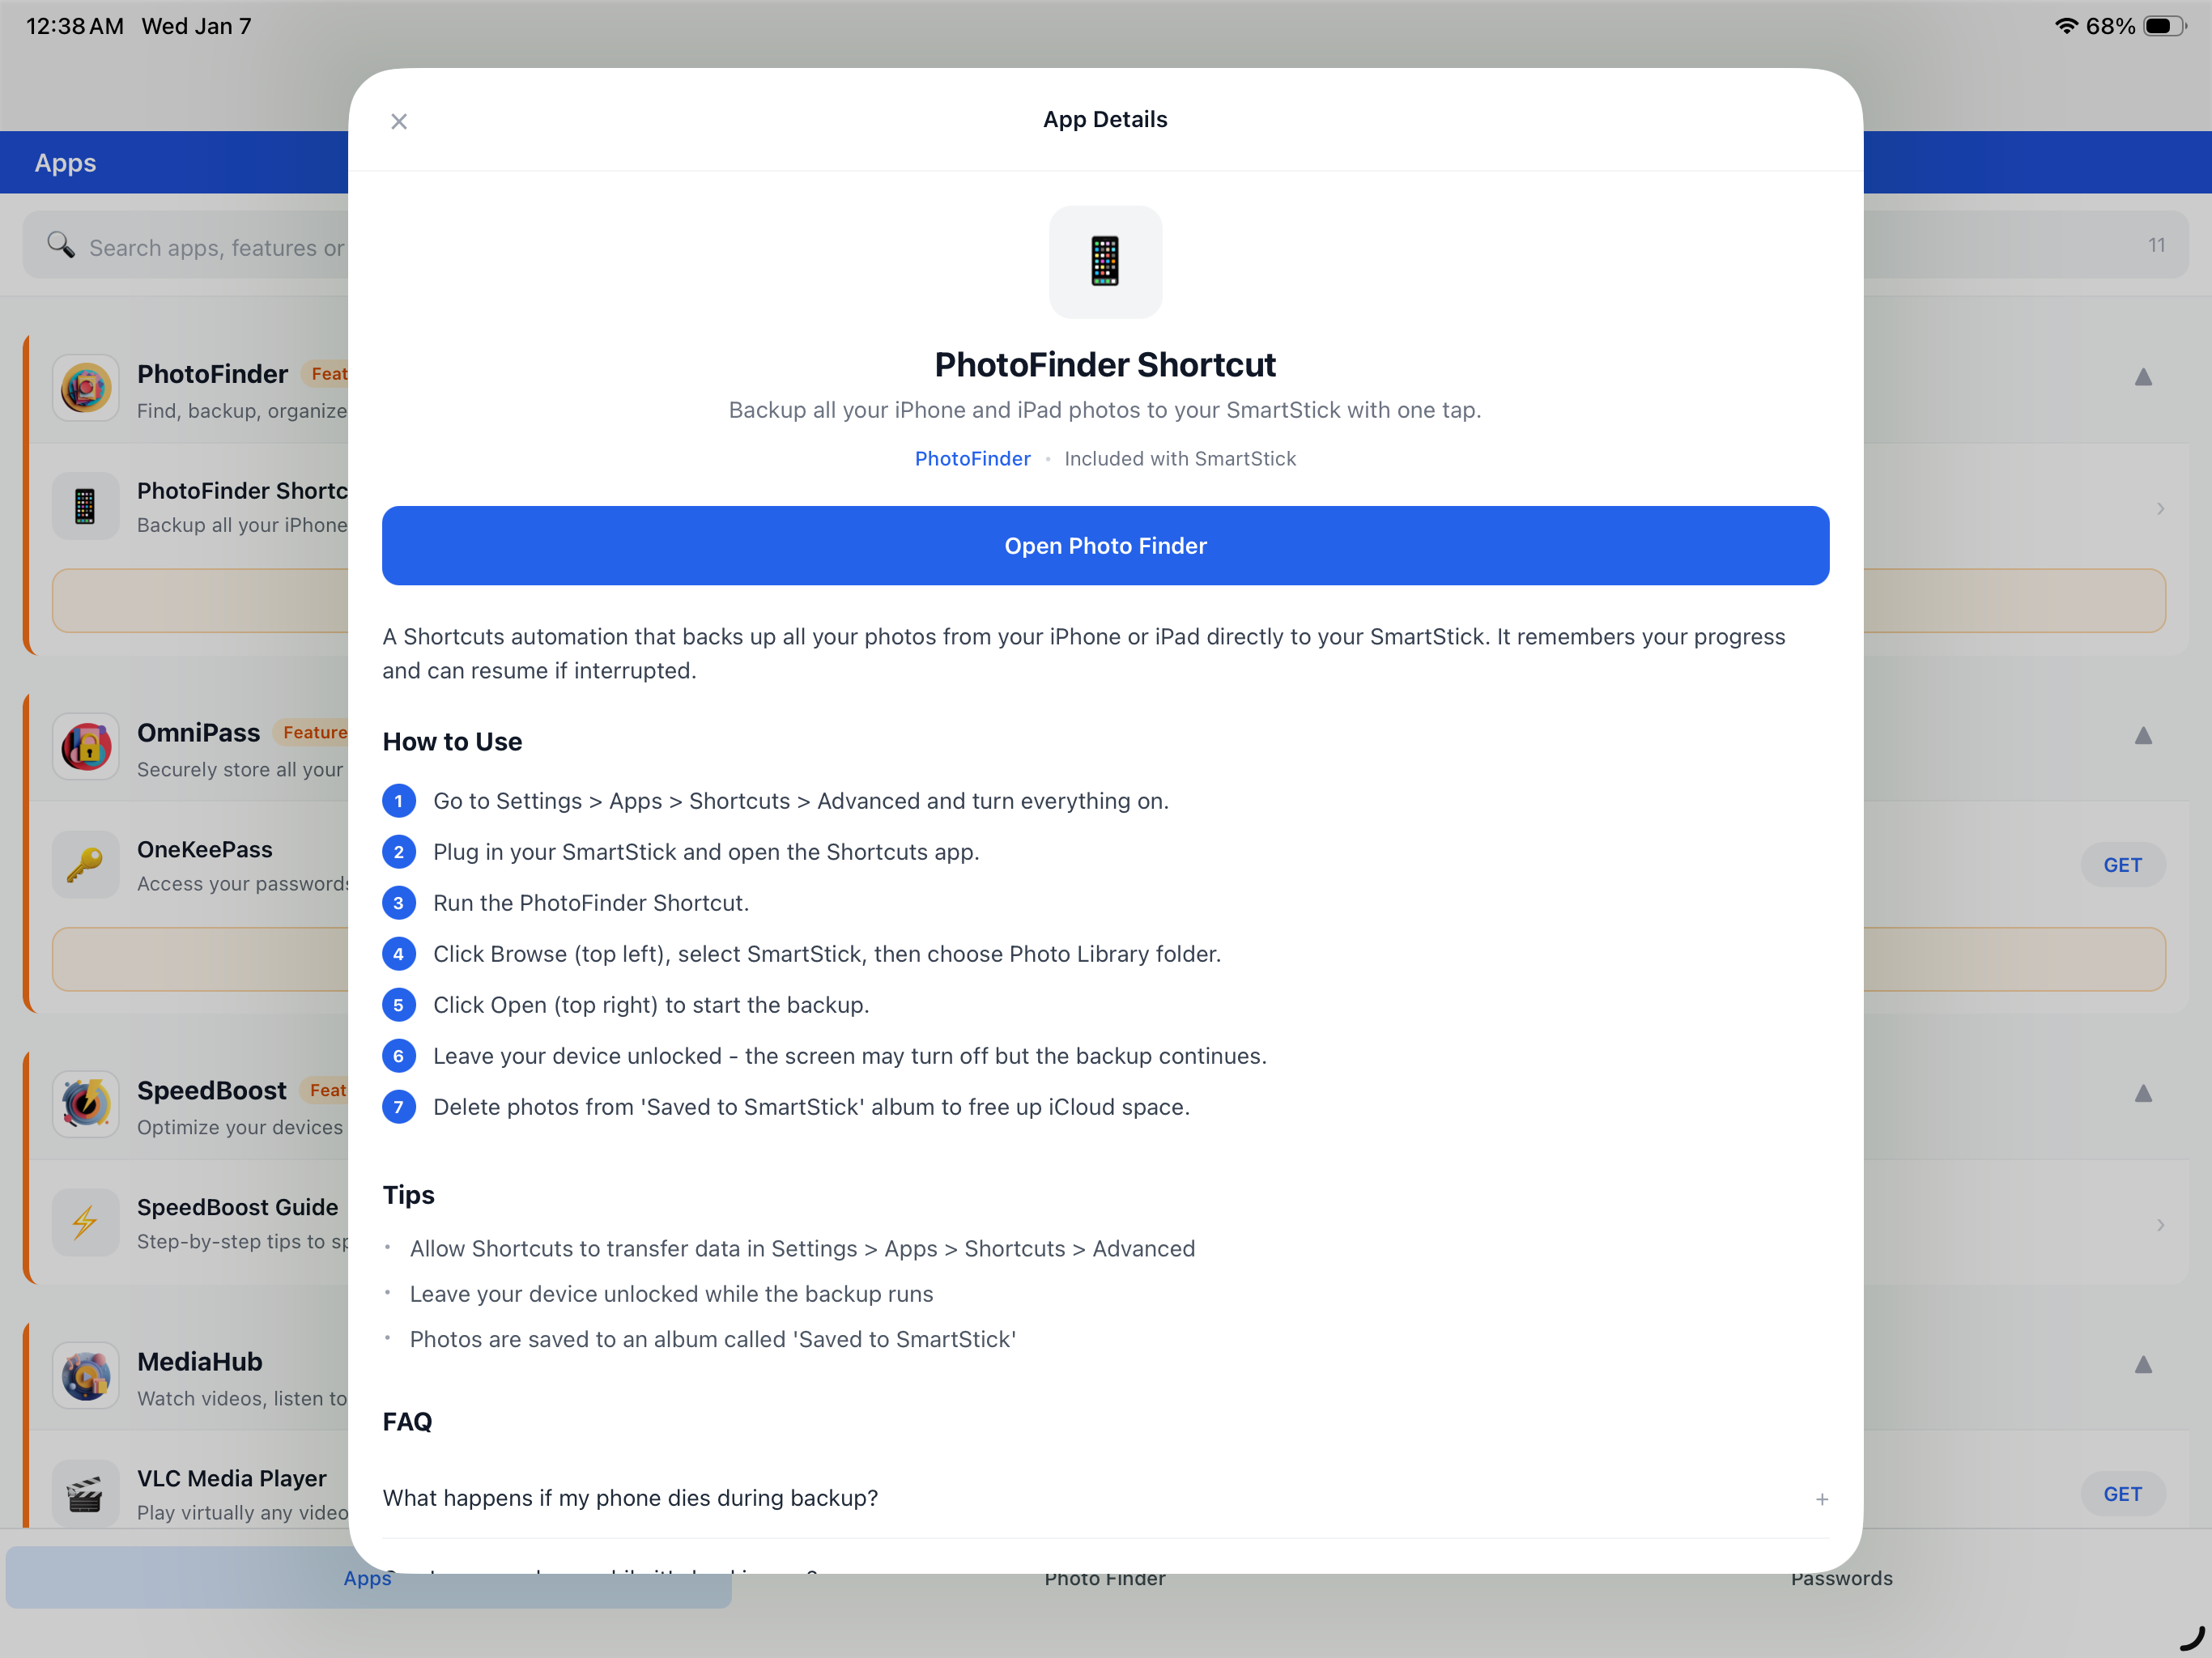Tap the MediaHub app icon

pos(85,1376)
